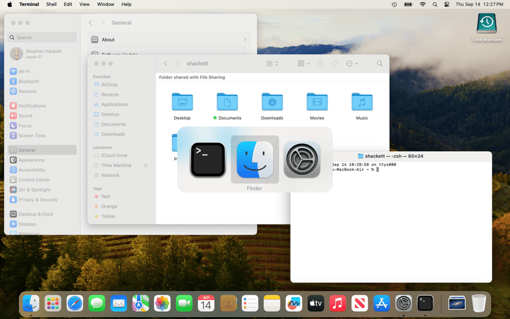Expand the About row in General settings
Image resolution: width=510 pixels, height=319 pixels.
(169, 40)
